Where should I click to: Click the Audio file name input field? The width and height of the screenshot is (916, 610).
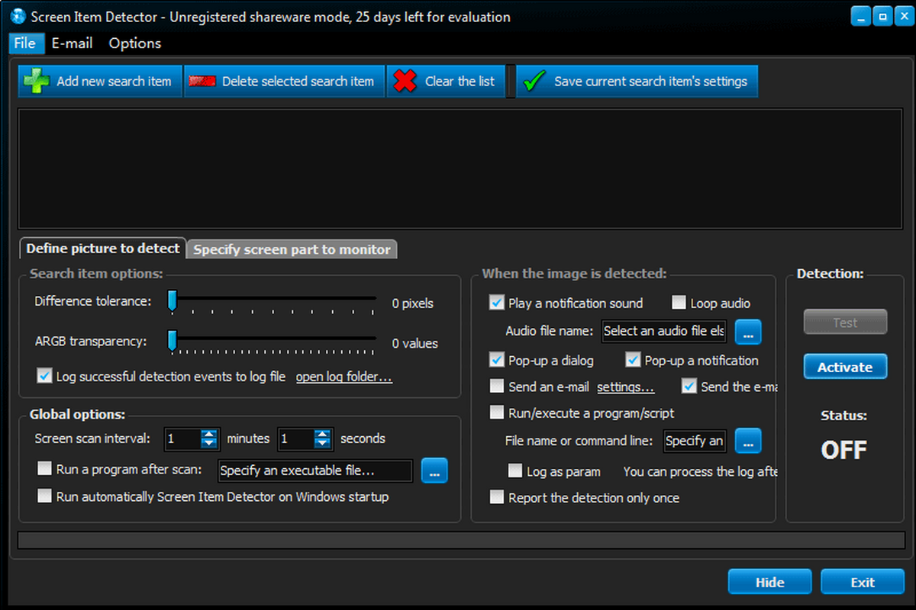click(x=664, y=332)
